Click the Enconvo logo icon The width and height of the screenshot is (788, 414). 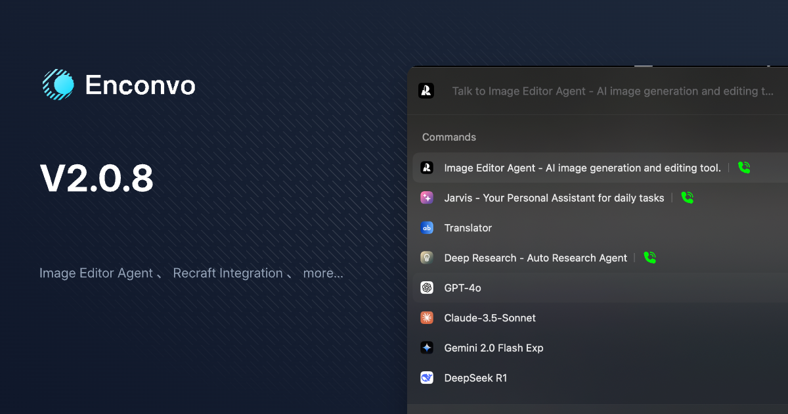[58, 84]
